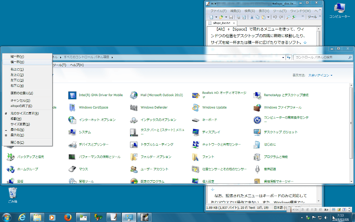Open コンピューター desktop icon
This screenshot has width=355, height=222.
point(340,11)
